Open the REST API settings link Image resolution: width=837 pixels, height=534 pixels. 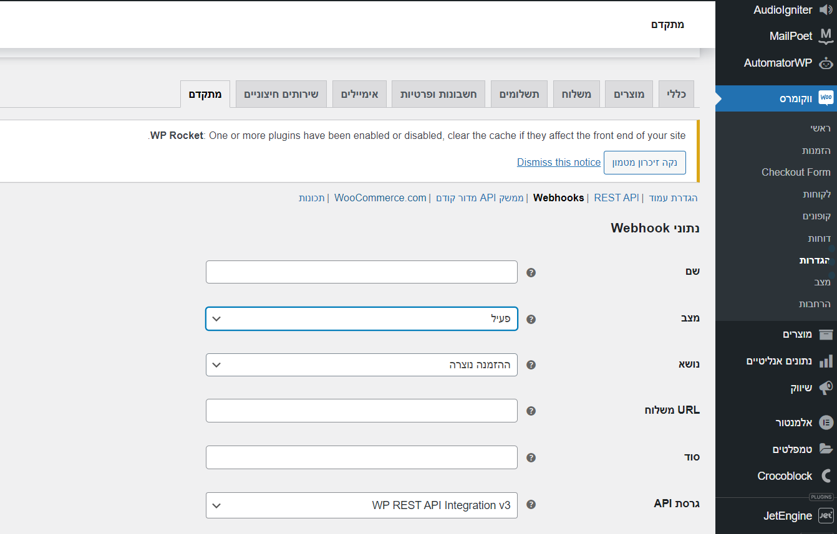pyautogui.click(x=616, y=198)
